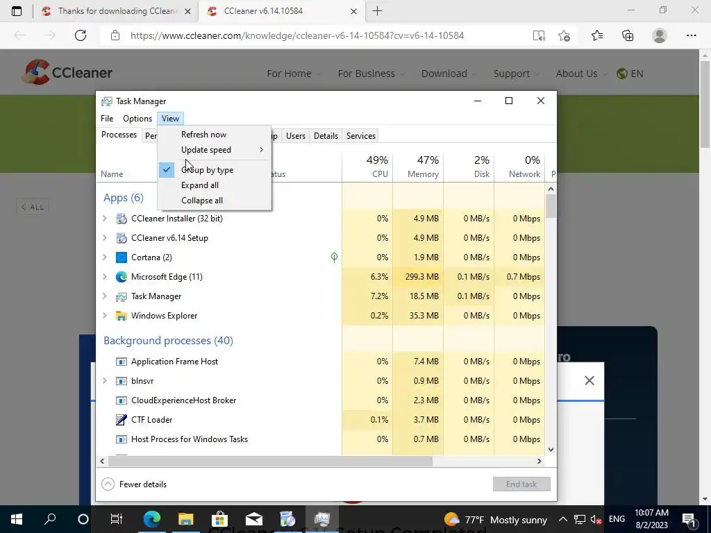This screenshot has width=711, height=533.
Task: Click the ALL back link on webpage
Action: [33, 207]
